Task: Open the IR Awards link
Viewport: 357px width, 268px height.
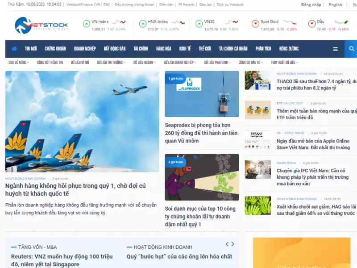Action: 186,4
